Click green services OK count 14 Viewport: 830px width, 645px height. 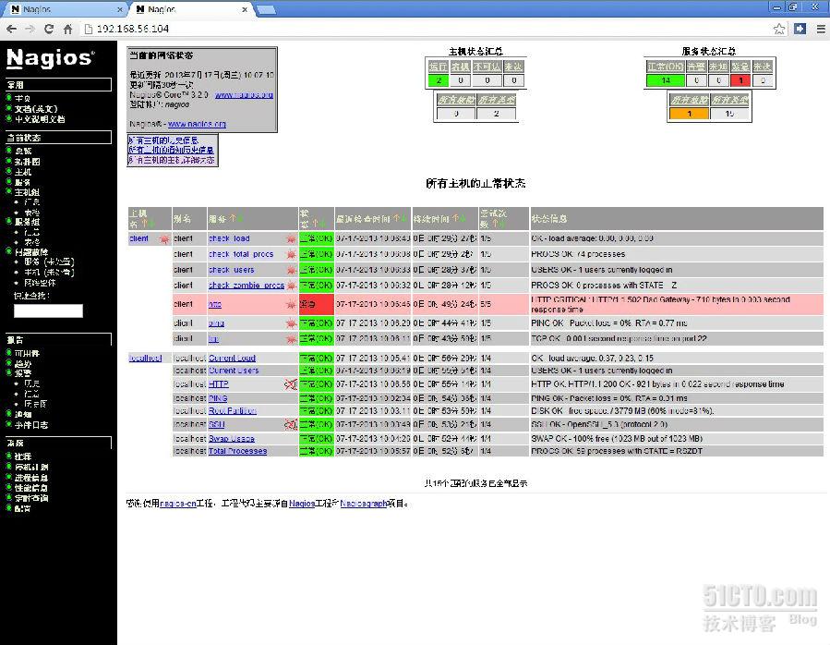pos(666,80)
